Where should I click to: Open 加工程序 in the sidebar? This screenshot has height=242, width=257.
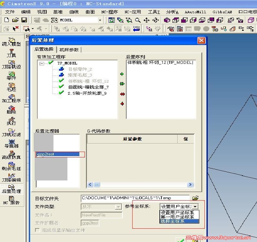click(x=11, y=98)
